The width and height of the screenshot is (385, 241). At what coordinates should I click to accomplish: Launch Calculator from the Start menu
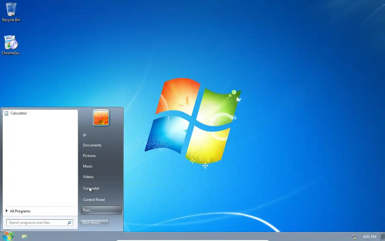(40, 113)
